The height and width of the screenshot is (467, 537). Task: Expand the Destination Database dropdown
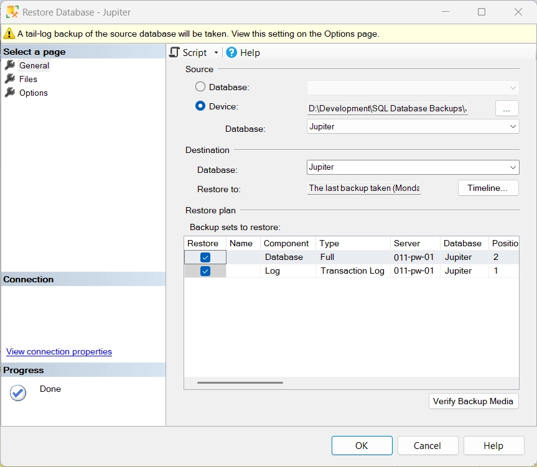(513, 167)
